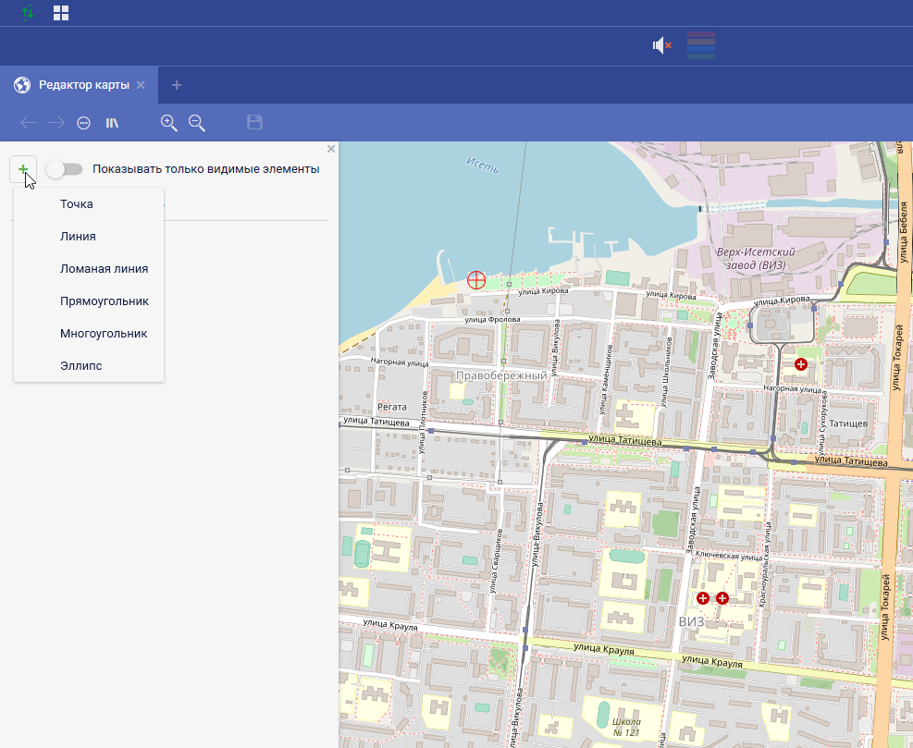Choose Ломаная линия from the menu
Viewport: 913px width, 748px height.
[104, 268]
